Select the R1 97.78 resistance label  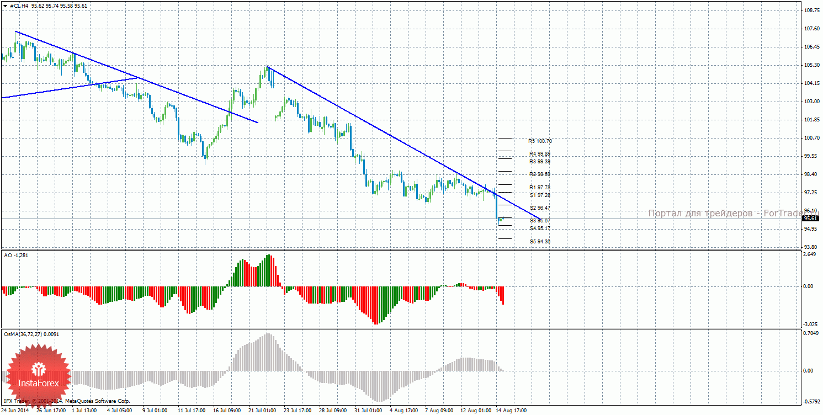[540, 188]
